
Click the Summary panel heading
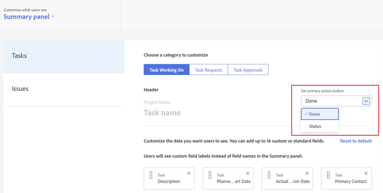(x=27, y=17)
